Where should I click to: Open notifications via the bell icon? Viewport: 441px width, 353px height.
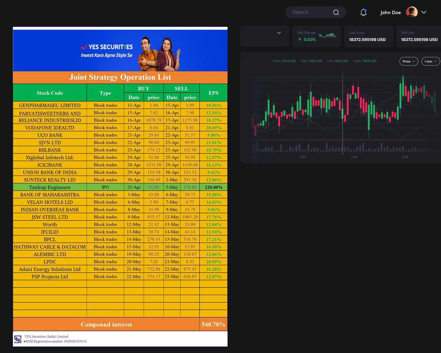pos(363,12)
